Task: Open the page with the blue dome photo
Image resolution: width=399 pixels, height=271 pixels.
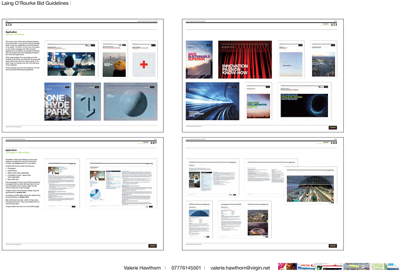Action: [199, 219]
